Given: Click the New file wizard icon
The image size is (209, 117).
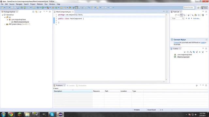Looking at the screenshot, I should tap(2, 7).
